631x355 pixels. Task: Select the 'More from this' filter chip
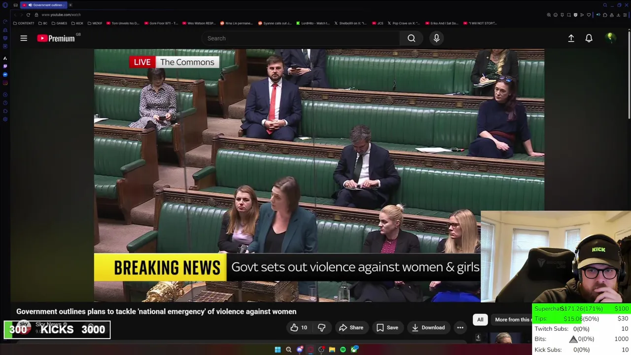[512, 319]
